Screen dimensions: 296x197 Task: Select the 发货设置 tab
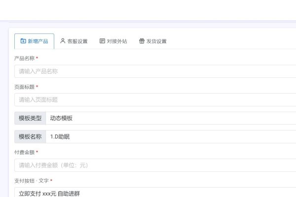pos(153,41)
